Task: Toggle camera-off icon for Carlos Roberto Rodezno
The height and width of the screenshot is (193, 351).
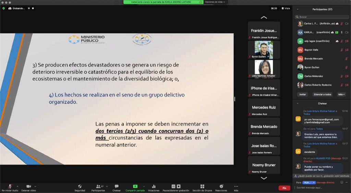Action: [x=347, y=85]
